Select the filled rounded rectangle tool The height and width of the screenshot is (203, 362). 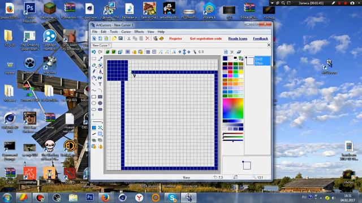pos(100,109)
